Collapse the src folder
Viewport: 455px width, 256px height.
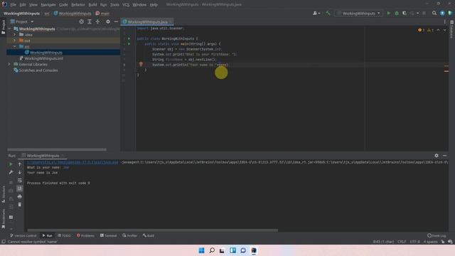(x=15, y=46)
